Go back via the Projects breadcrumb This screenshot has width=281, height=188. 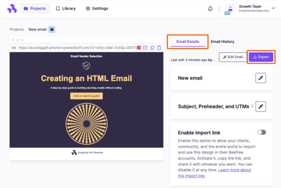click(x=16, y=29)
